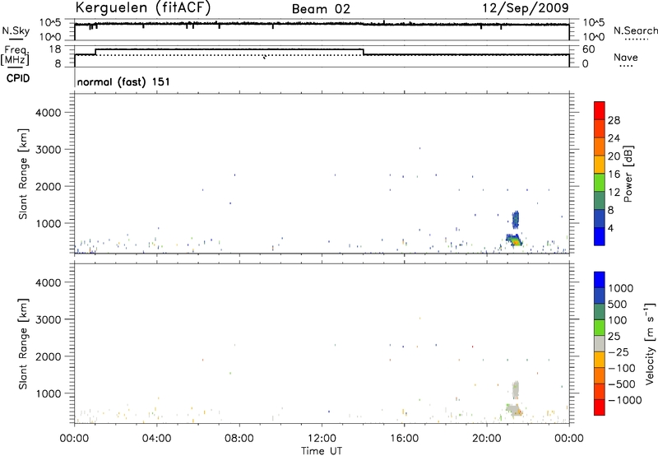
Task: Click the blue bottom of power colorbar
Action: [600, 236]
